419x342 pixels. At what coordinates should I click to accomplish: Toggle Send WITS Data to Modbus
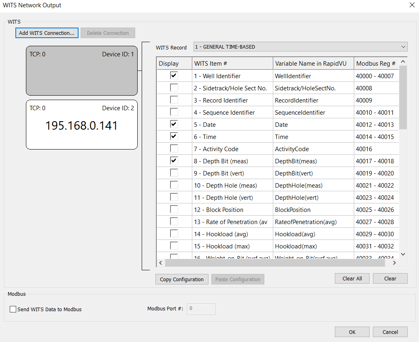[13, 309]
